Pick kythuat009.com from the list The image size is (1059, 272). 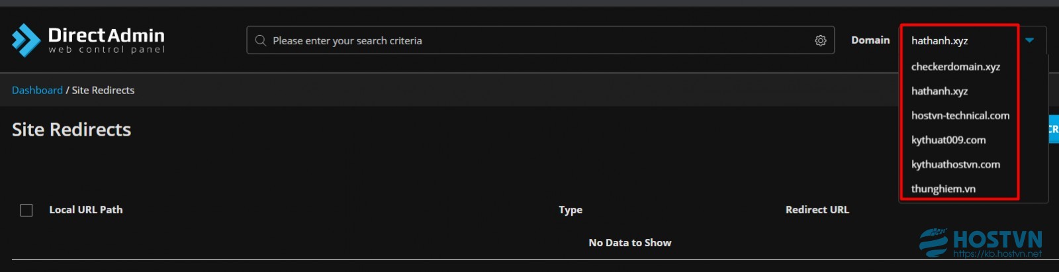[x=948, y=140]
